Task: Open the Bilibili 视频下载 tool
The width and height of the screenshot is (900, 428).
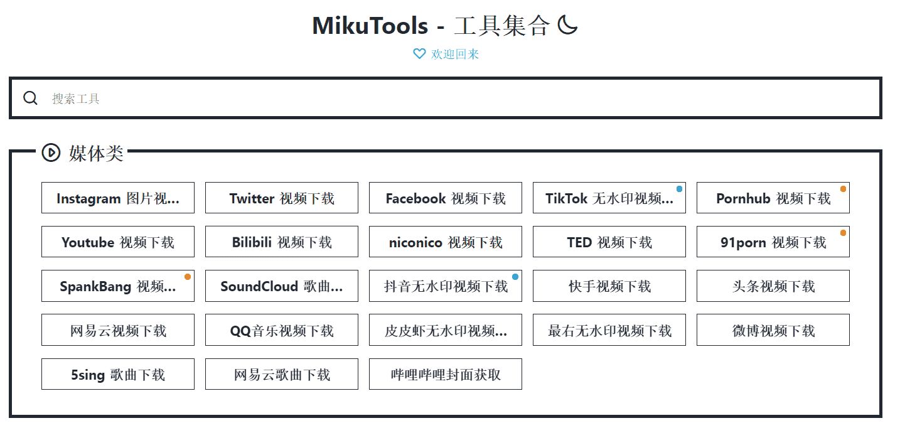Action: pos(282,242)
